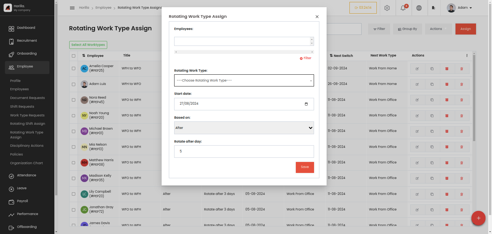Toggle the select-all checkbox in table header

[x=74, y=56]
